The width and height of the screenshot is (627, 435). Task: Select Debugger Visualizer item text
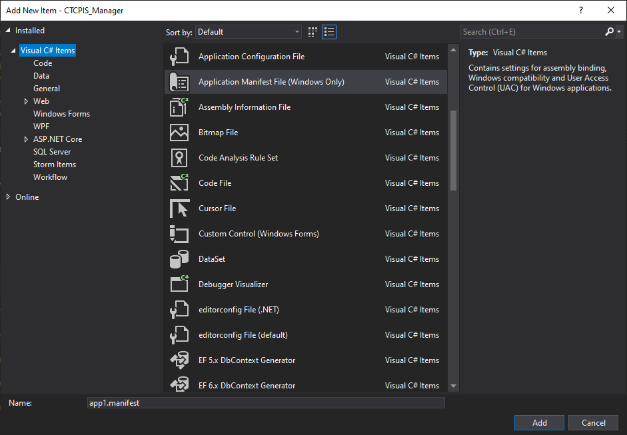233,284
